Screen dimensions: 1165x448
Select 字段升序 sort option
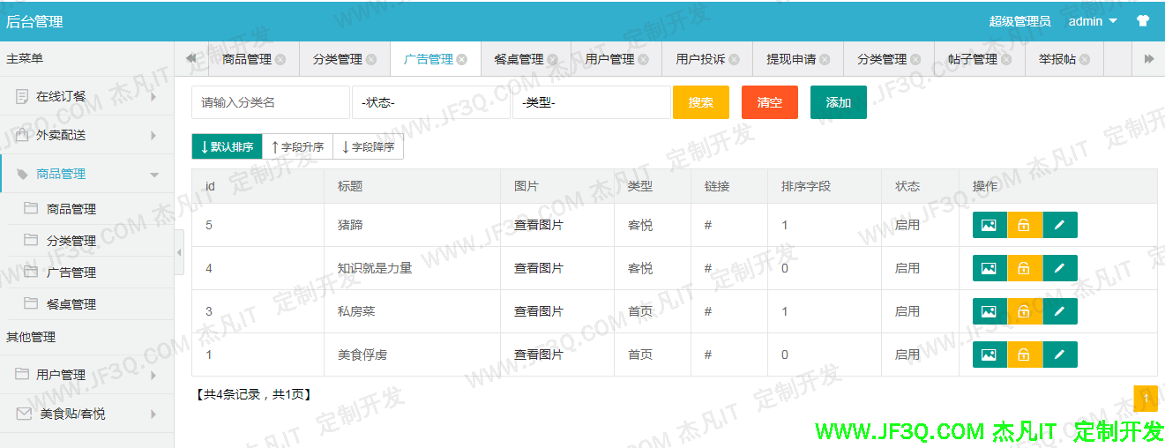point(297,147)
